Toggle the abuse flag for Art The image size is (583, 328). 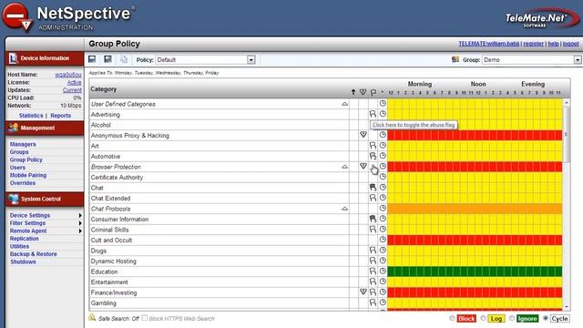tap(373, 146)
